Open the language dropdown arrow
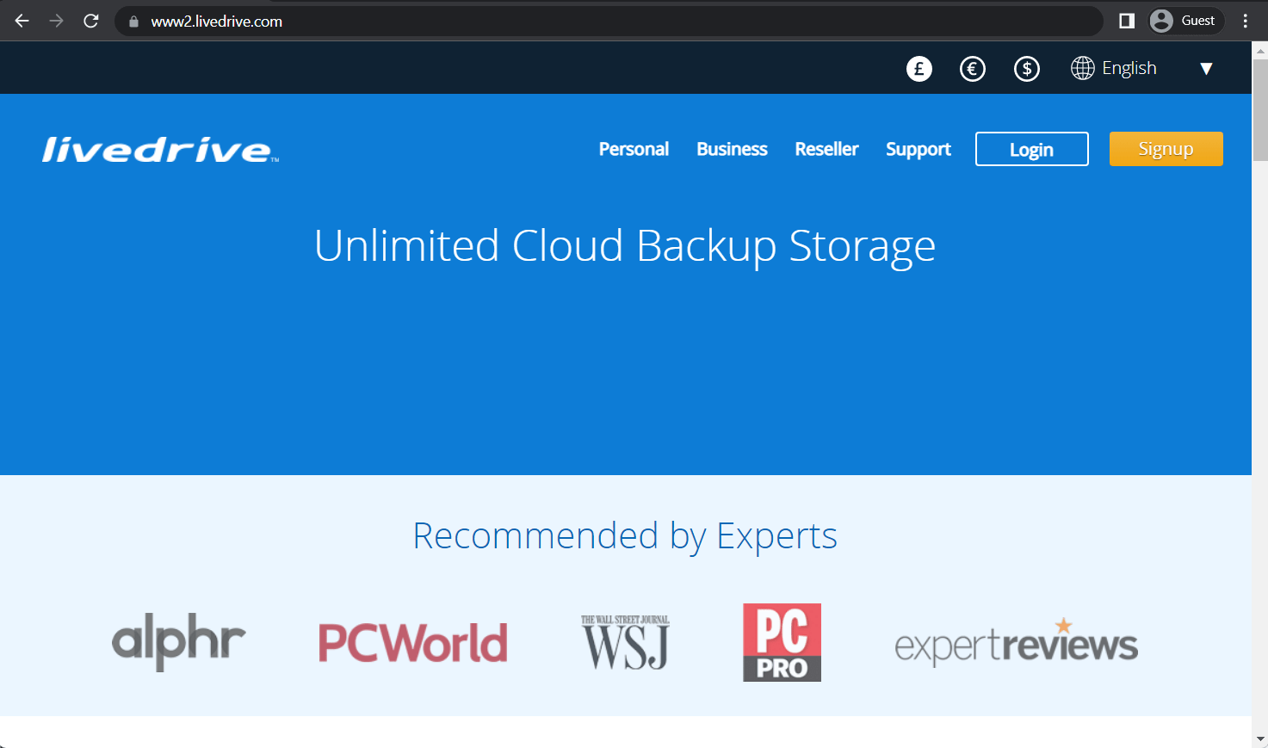Viewport: 1268px width, 748px height. click(x=1206, y=68)
